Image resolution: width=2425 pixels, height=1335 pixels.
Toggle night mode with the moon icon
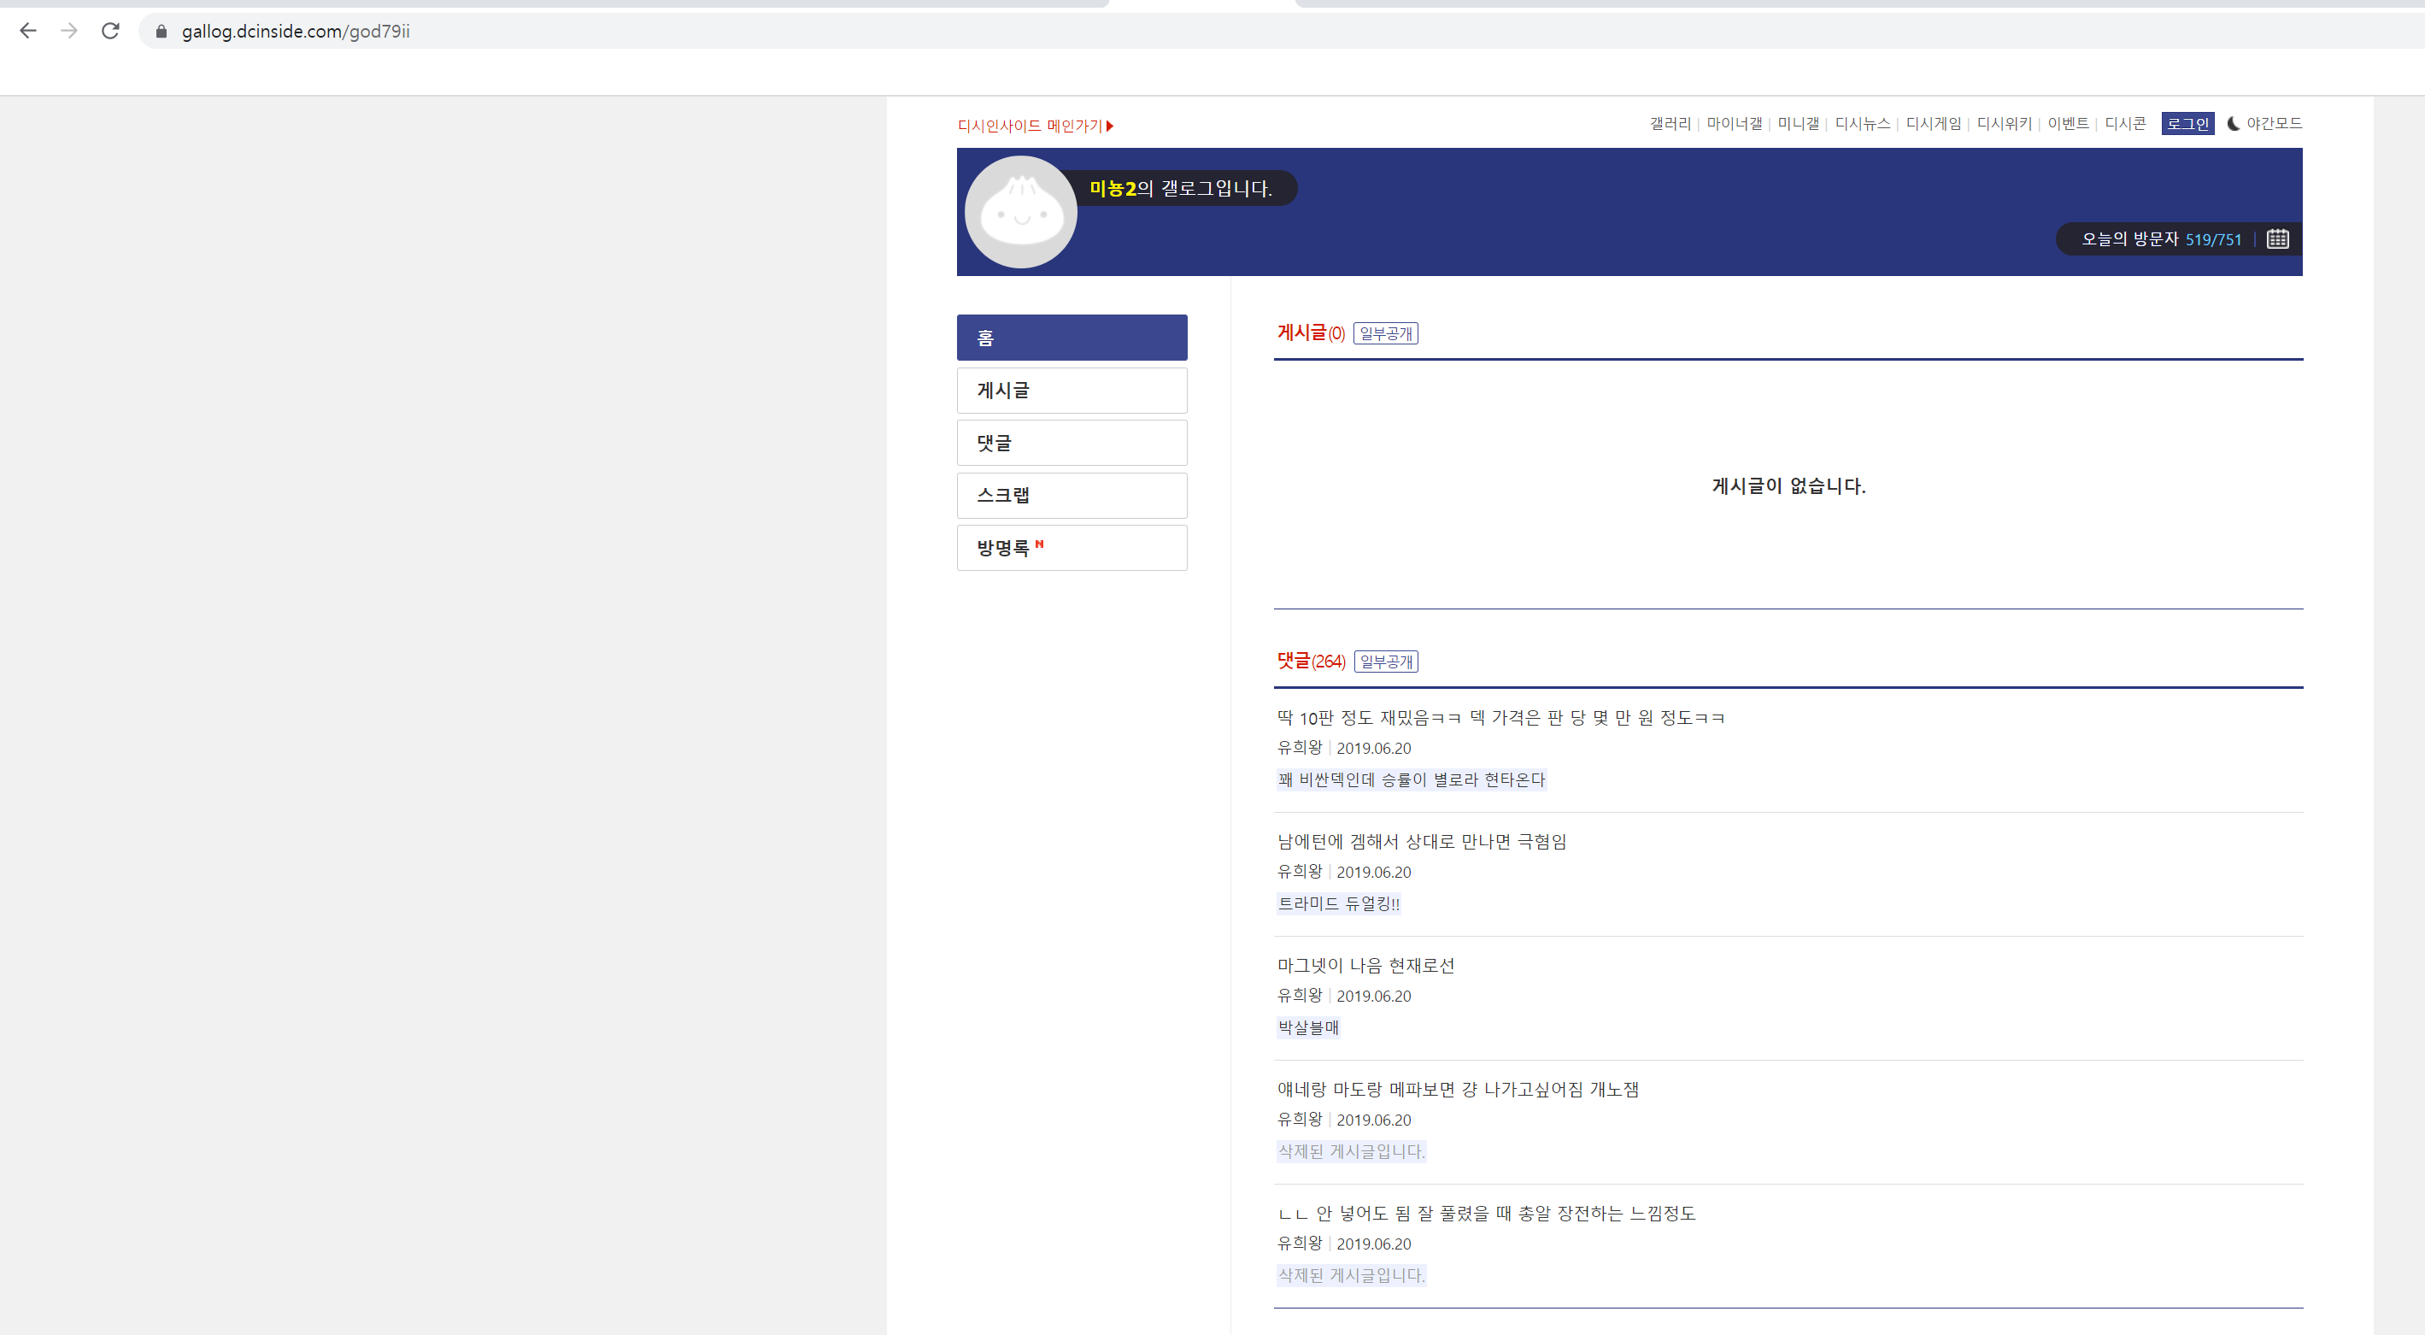tap(2233, 123)
